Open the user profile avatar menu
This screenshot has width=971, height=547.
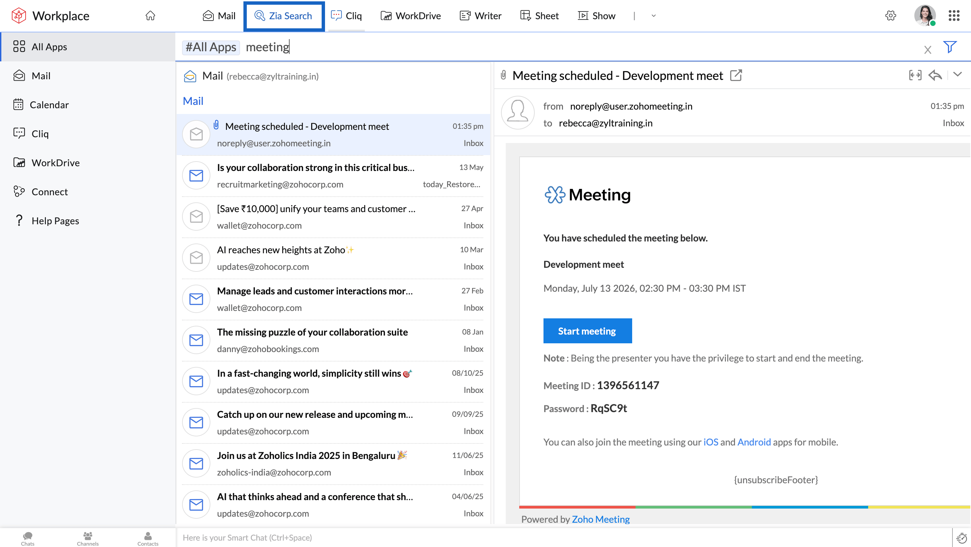(x=925, y=16)
